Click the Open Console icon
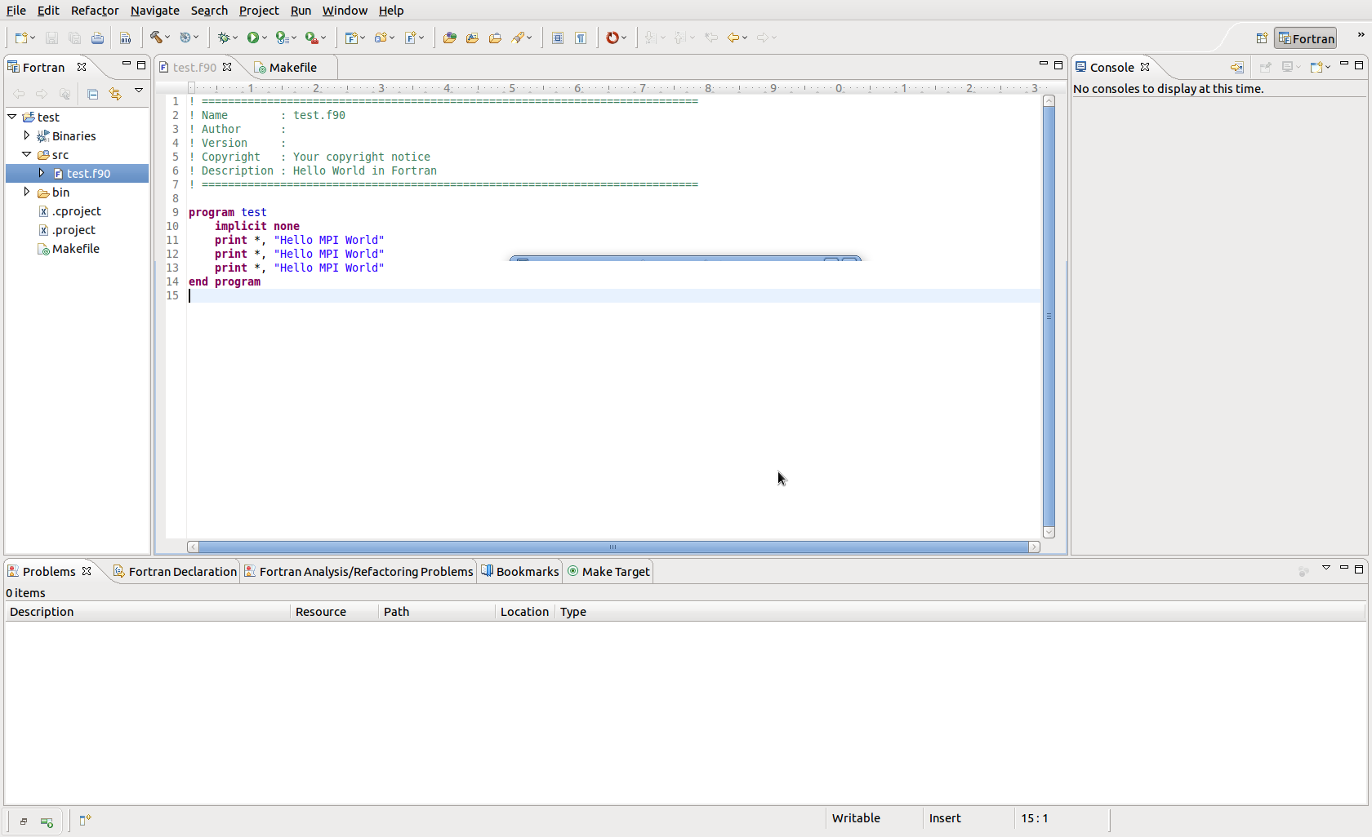Screen dimensions: 1372x837 tap(1318, 68)
